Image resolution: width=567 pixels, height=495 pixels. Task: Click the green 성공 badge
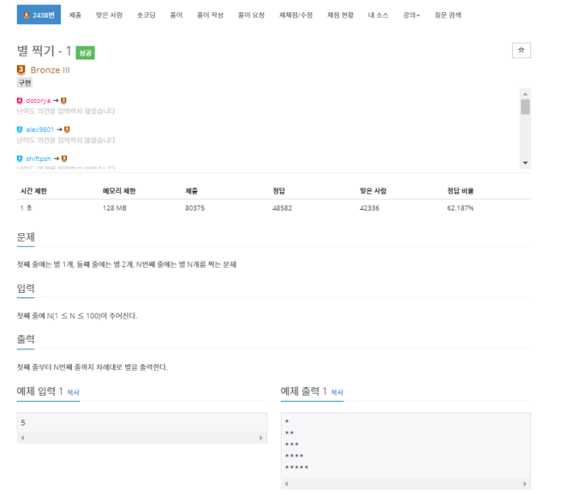[x=85, y=53]
